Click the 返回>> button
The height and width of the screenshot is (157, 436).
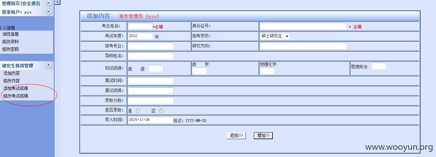pos(236,136)
